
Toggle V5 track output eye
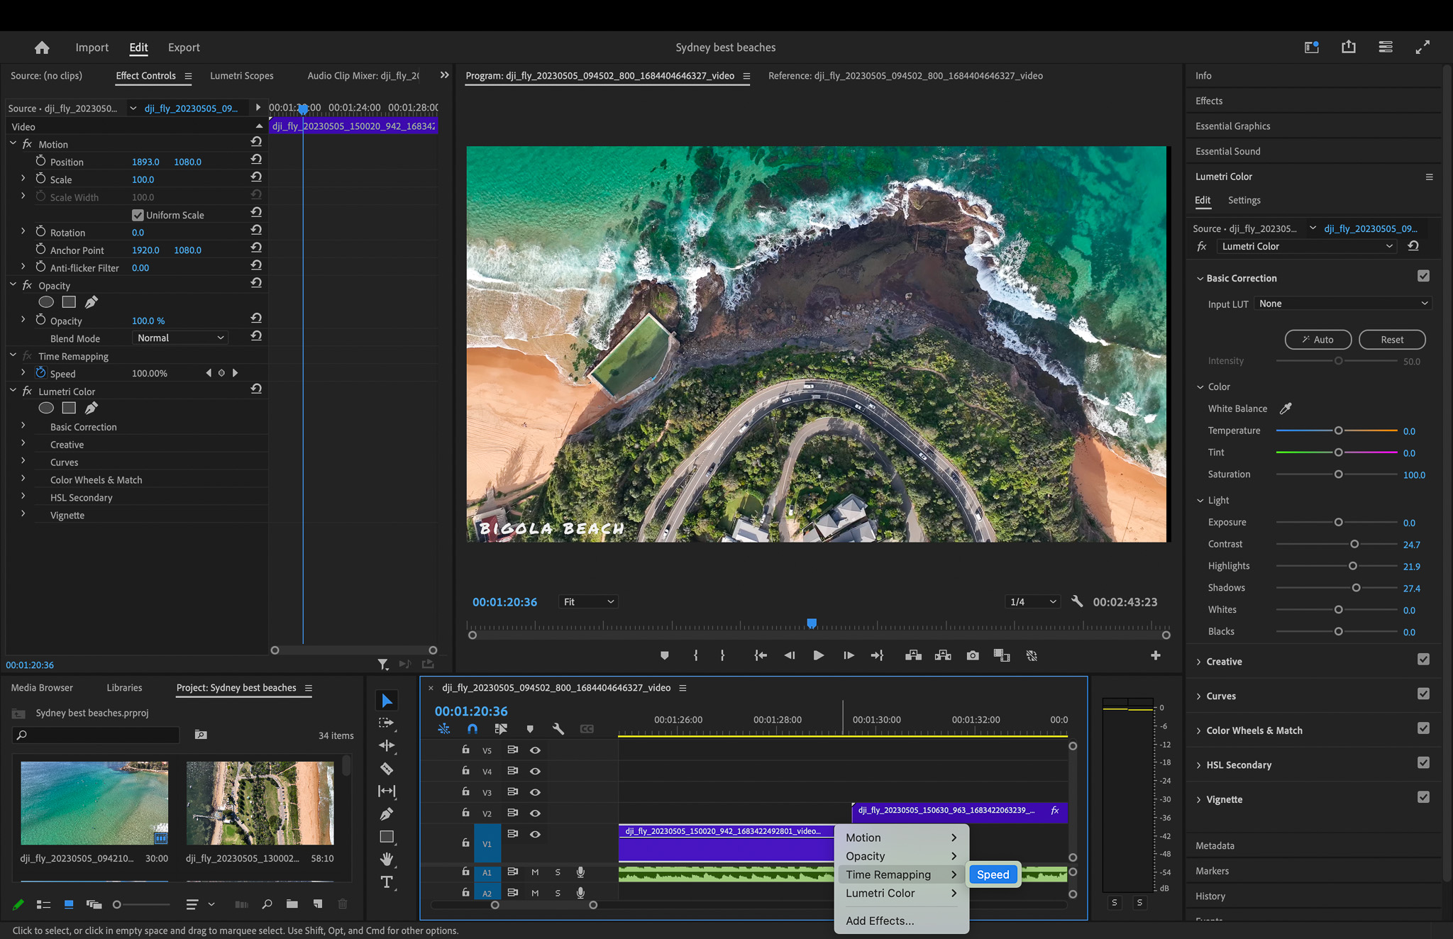tap(535, 750)
